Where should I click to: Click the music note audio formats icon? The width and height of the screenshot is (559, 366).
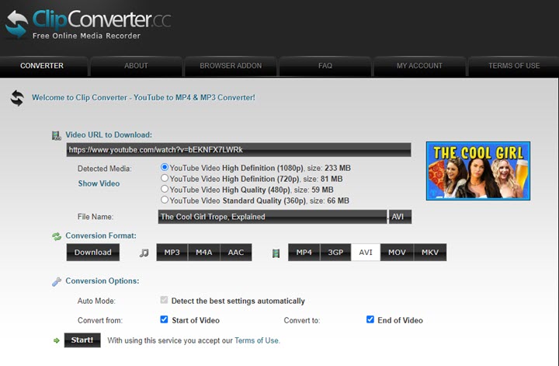[144, 253]
